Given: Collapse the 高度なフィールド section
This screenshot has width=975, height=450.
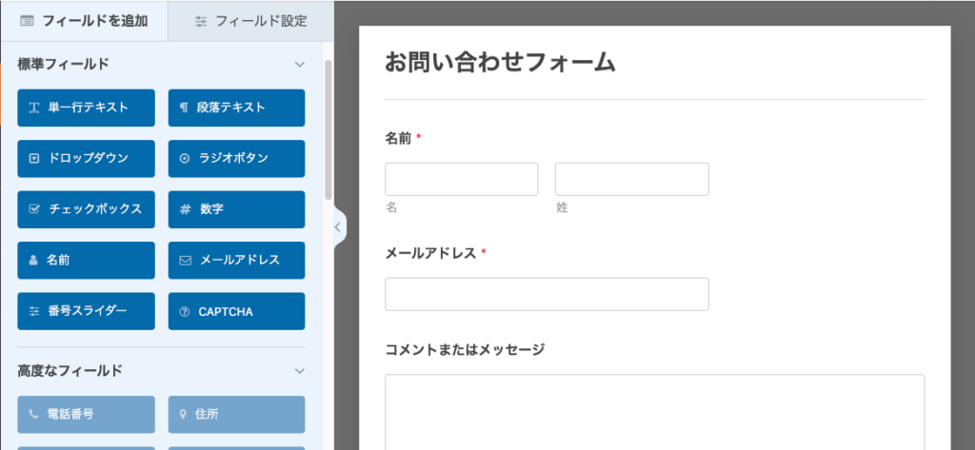Looking at the screenshot, I should [x=299, y=370].
